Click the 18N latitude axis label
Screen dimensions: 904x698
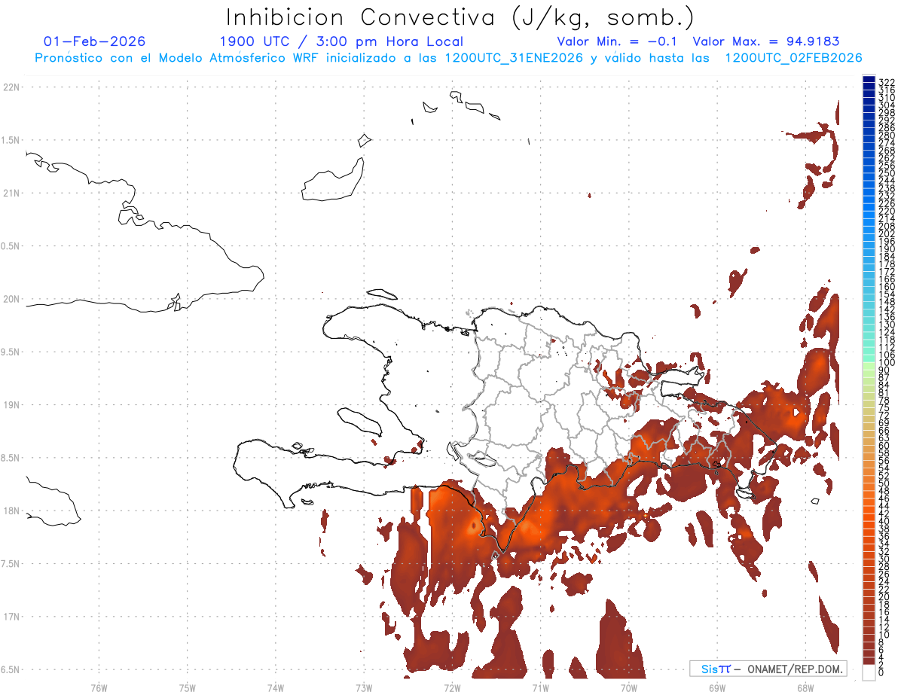[11, 511]
